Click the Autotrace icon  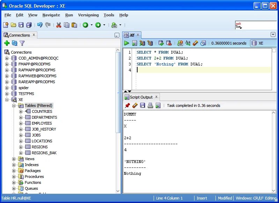tap(142, 43)
